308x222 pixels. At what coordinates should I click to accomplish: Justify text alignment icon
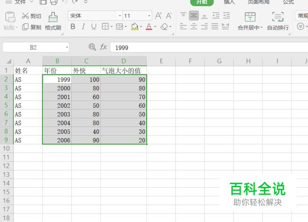[x=215, y=26]
